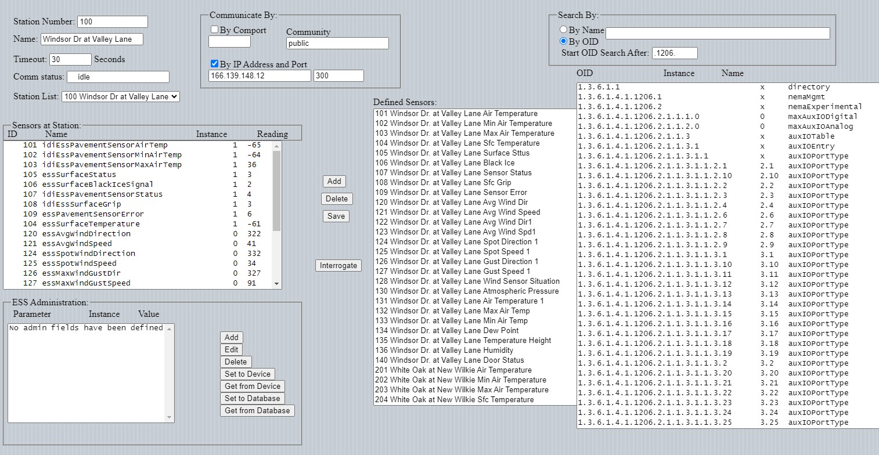
Task: Enable the By Comport checkbox
Action: [214, 30]
